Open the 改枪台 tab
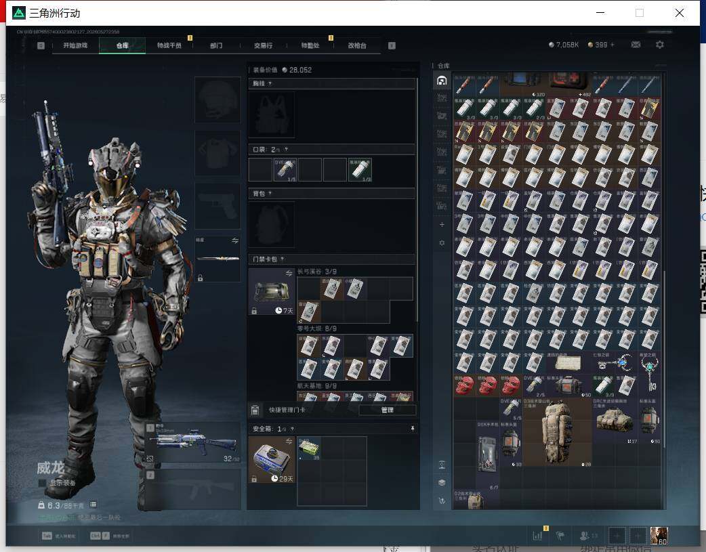 [x=357, y=45]
